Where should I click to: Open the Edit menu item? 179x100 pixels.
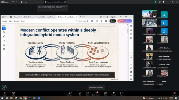[x=10, y=21]
